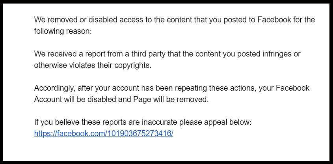Click the word 'posted' in the second paragraph
333x164 pixels.
pos(249,54)
